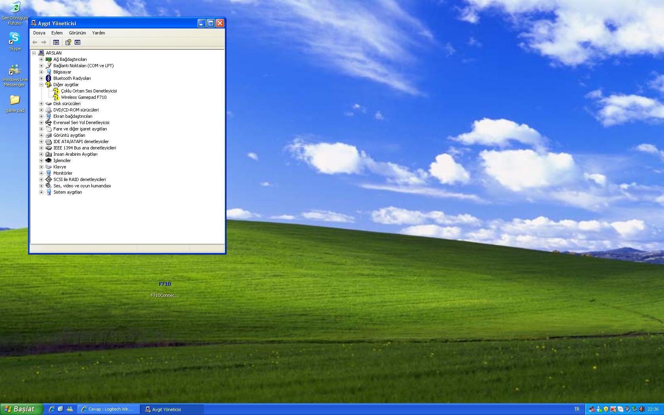Toggle the console tree pane toolbar icon
Viewport: 664px width, 415px height.
pyautogui.click(x=56, y=42)
